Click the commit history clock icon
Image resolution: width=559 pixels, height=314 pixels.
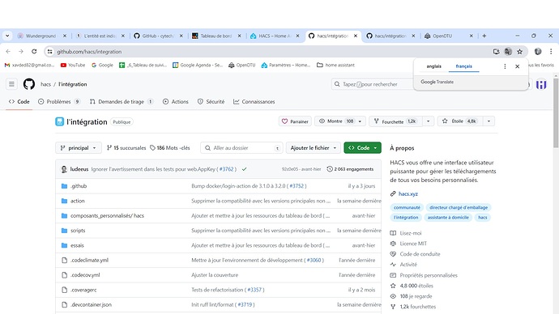[x=330, y=169]
